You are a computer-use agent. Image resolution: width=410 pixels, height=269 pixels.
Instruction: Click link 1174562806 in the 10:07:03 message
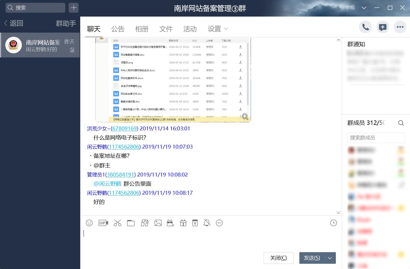pyautogui.click(x=124, y=147)
